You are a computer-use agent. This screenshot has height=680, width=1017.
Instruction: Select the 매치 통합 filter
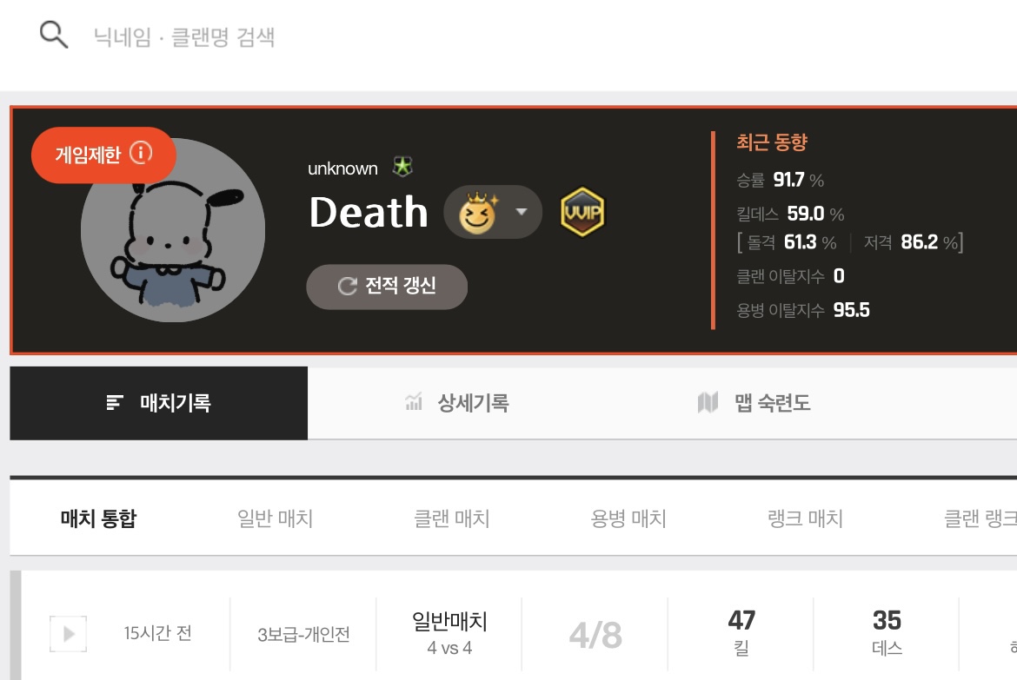(x=98, y=518)
